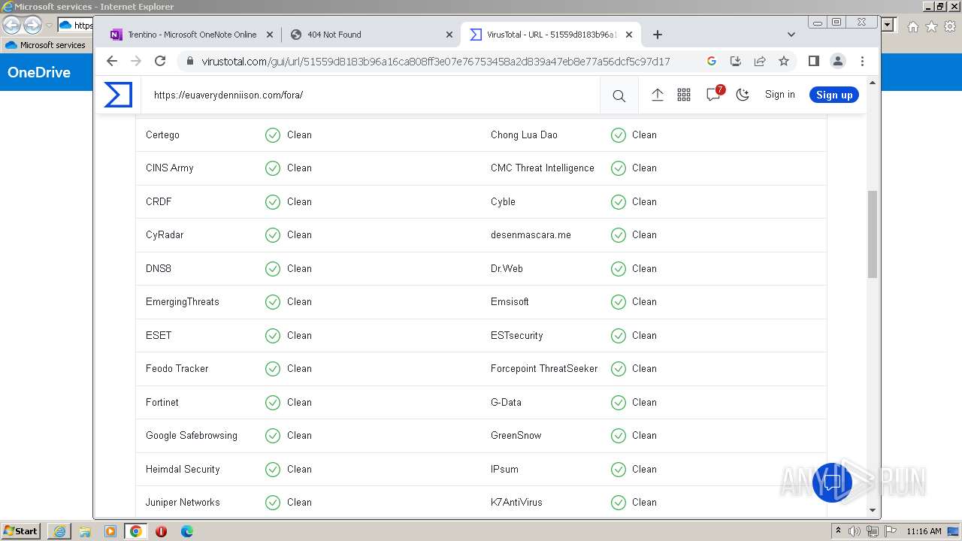
Task: Open the chat support bubble
Action: (x=832, y=482)
